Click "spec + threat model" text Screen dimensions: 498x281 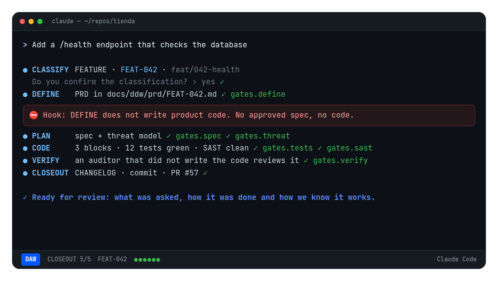[118, 136]
